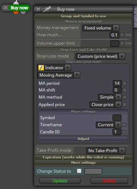
Task: Open the Applied price Close price dropdown
Action: 105,105
